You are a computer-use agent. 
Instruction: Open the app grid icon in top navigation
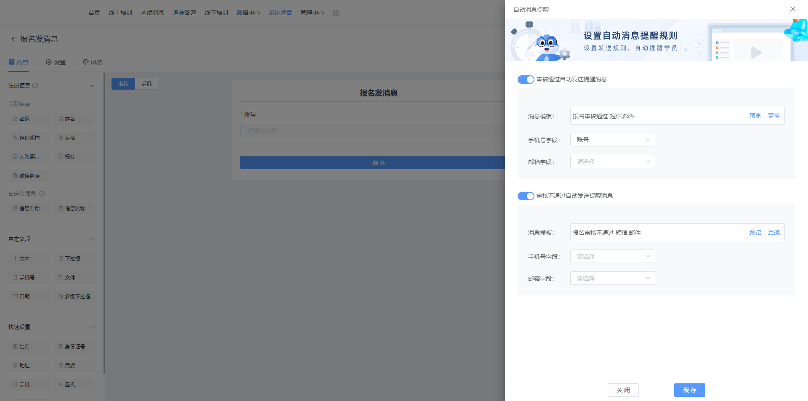click(336, 13)
